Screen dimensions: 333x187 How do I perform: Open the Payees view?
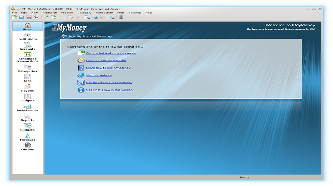[27, 88]
